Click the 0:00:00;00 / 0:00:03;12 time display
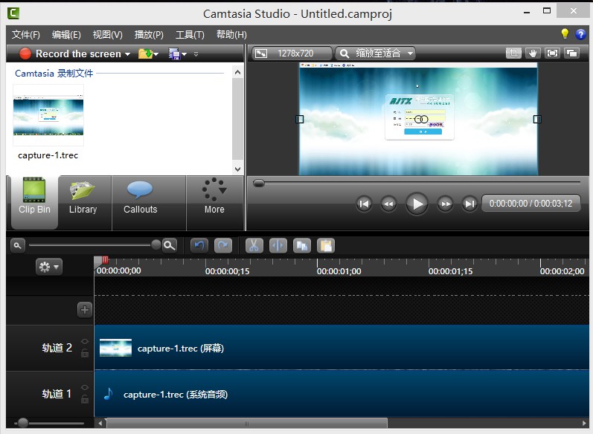The width and height of the screenshot is (593, 434). click(x=531, y=204)
